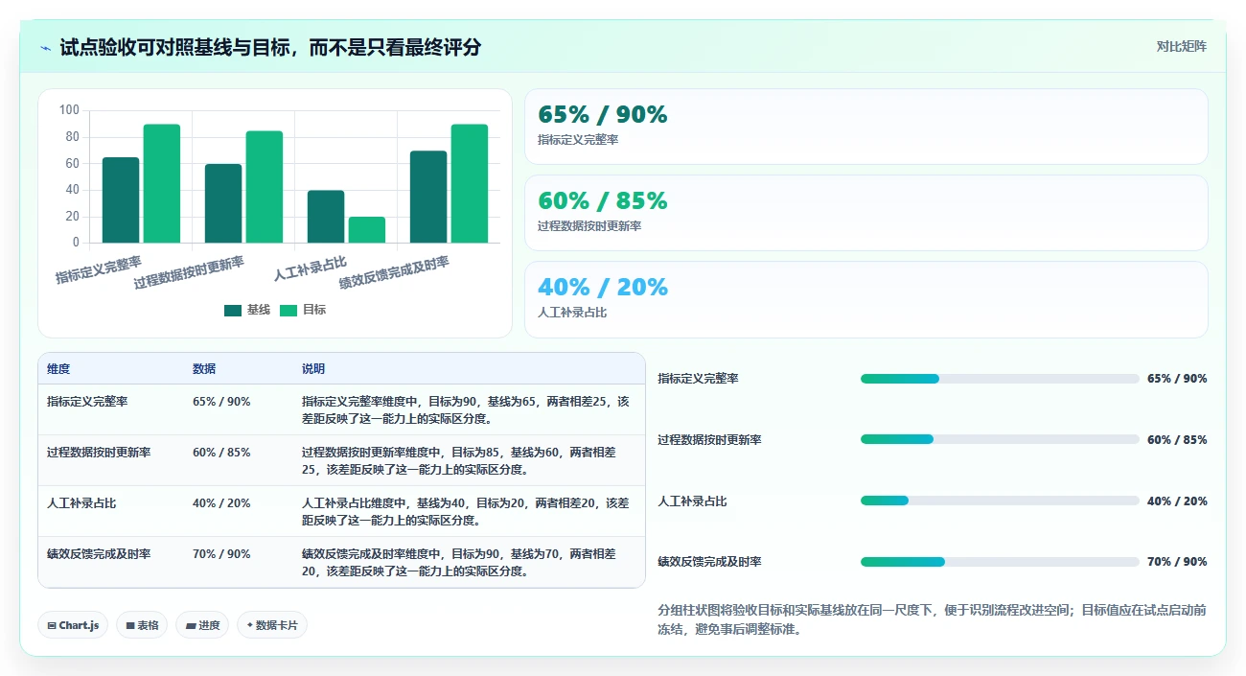Click the 绩效反馈完成及时率 target bar in chart
The image size is (1246, 676).
[470, 183]
